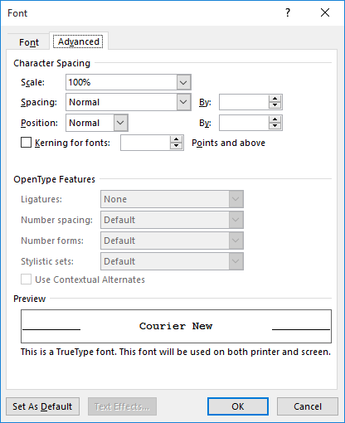Viewport: 345px width, 423px height.
Task: Confirm with the OK button
Action: (238, 406)
